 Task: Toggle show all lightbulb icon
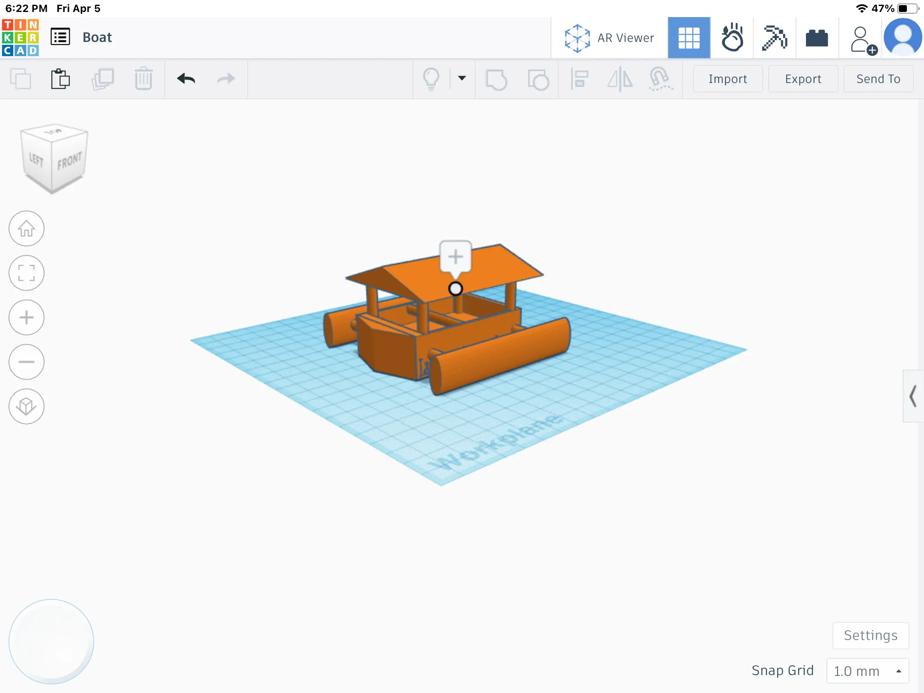(x=431, y=79)
